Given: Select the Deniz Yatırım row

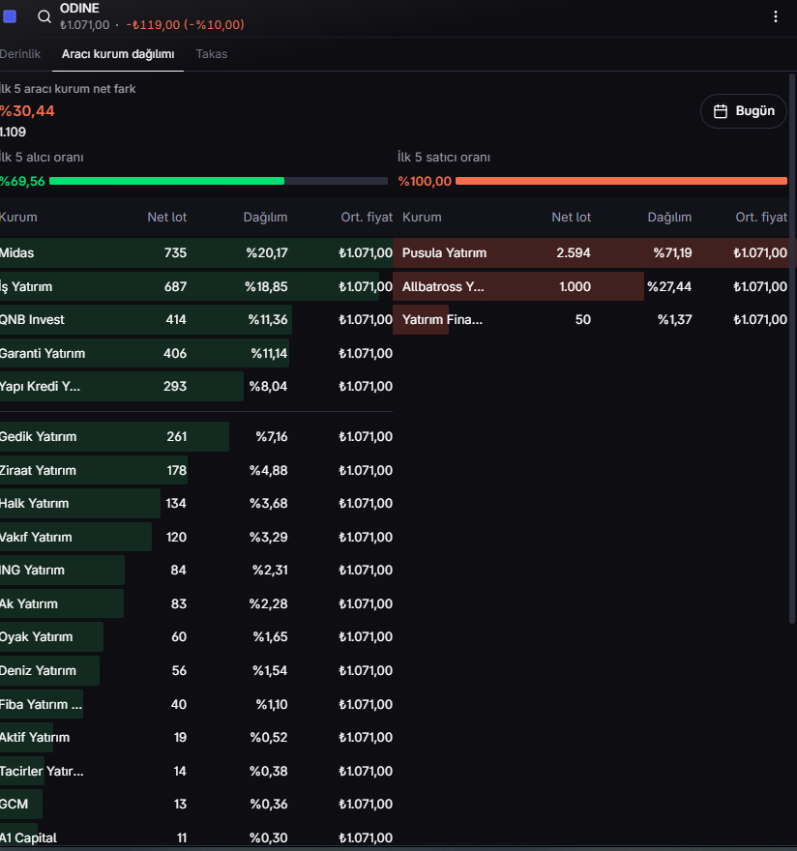Looking at the screenshot, I should coord(196,670).
